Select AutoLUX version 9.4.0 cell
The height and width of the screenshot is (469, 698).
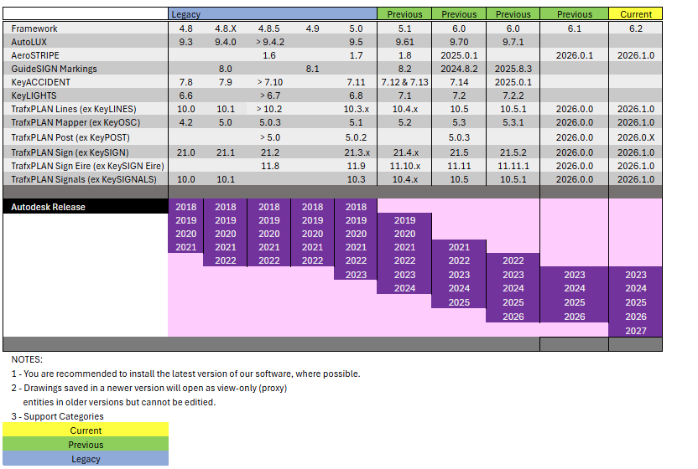[x=225, y=42]
